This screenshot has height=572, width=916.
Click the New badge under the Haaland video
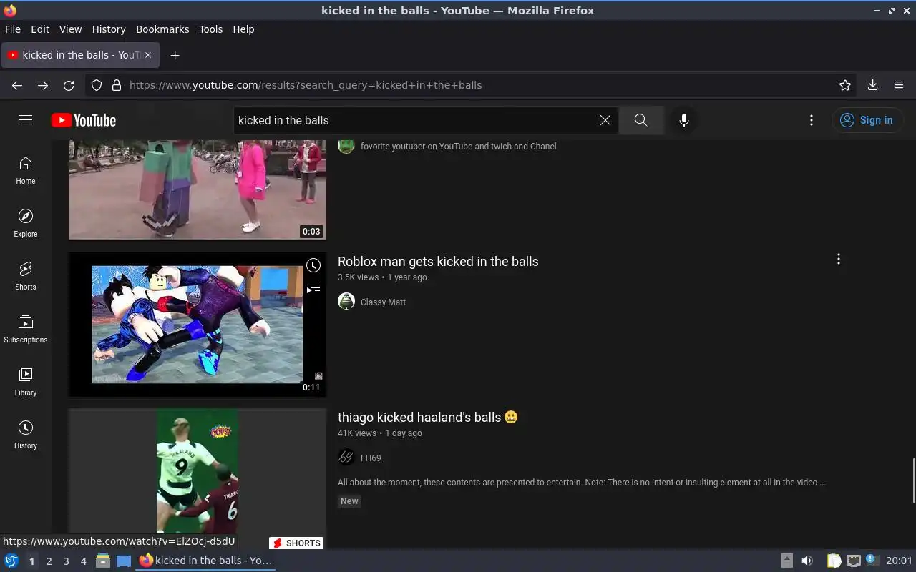tap(349, 501)
